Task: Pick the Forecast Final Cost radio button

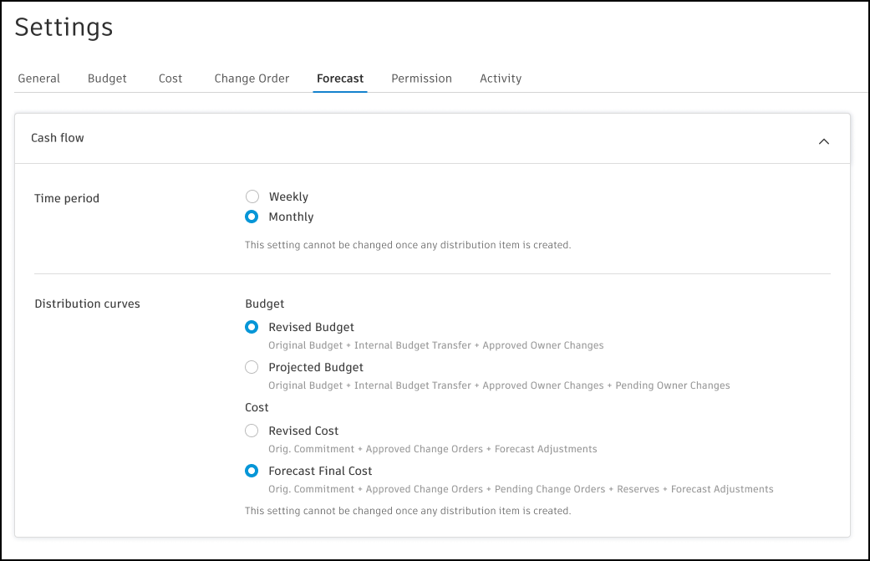Action: (252, 471)
